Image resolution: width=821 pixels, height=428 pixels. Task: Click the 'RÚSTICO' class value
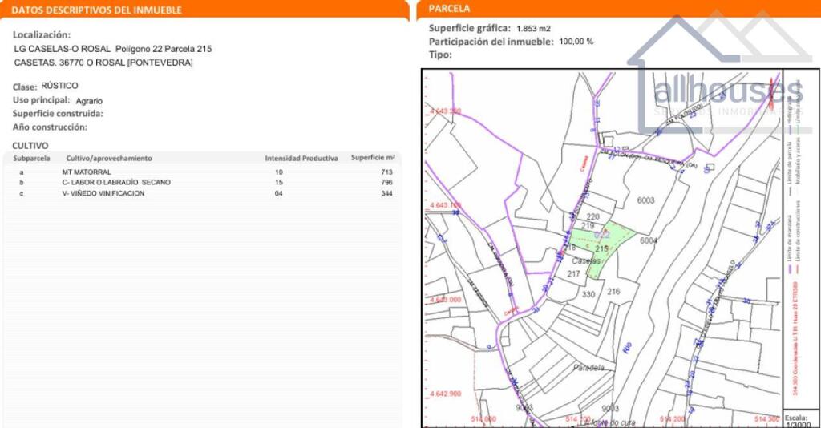59,86
